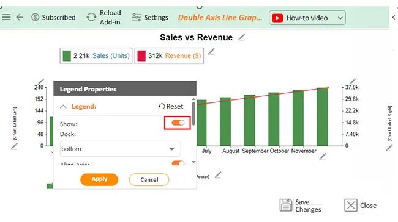
Task: Click the October axis label
Action: [x=279, y=151]
